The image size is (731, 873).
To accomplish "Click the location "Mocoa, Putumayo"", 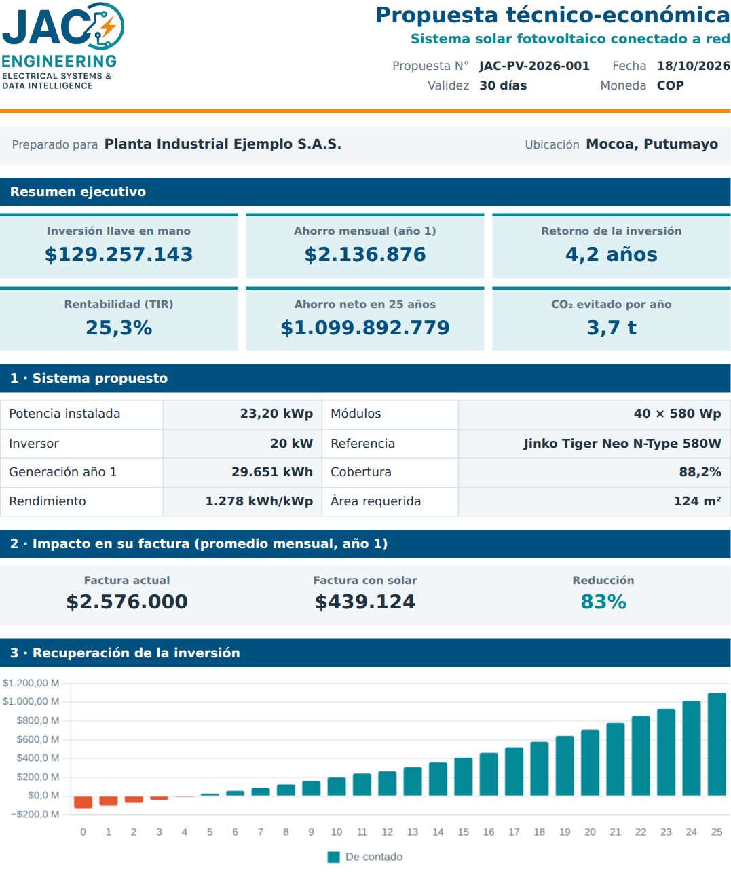I will [652, 144].
